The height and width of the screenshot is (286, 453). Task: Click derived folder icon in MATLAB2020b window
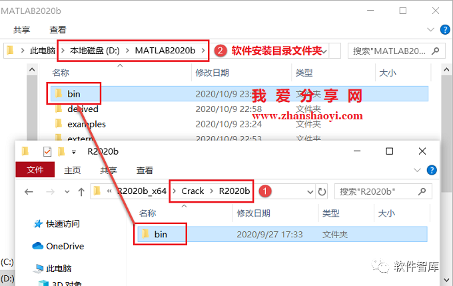59,109
